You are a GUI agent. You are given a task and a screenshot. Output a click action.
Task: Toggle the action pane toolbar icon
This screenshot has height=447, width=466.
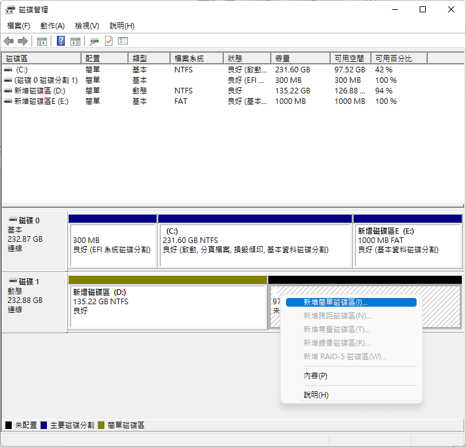coord(75,41)
